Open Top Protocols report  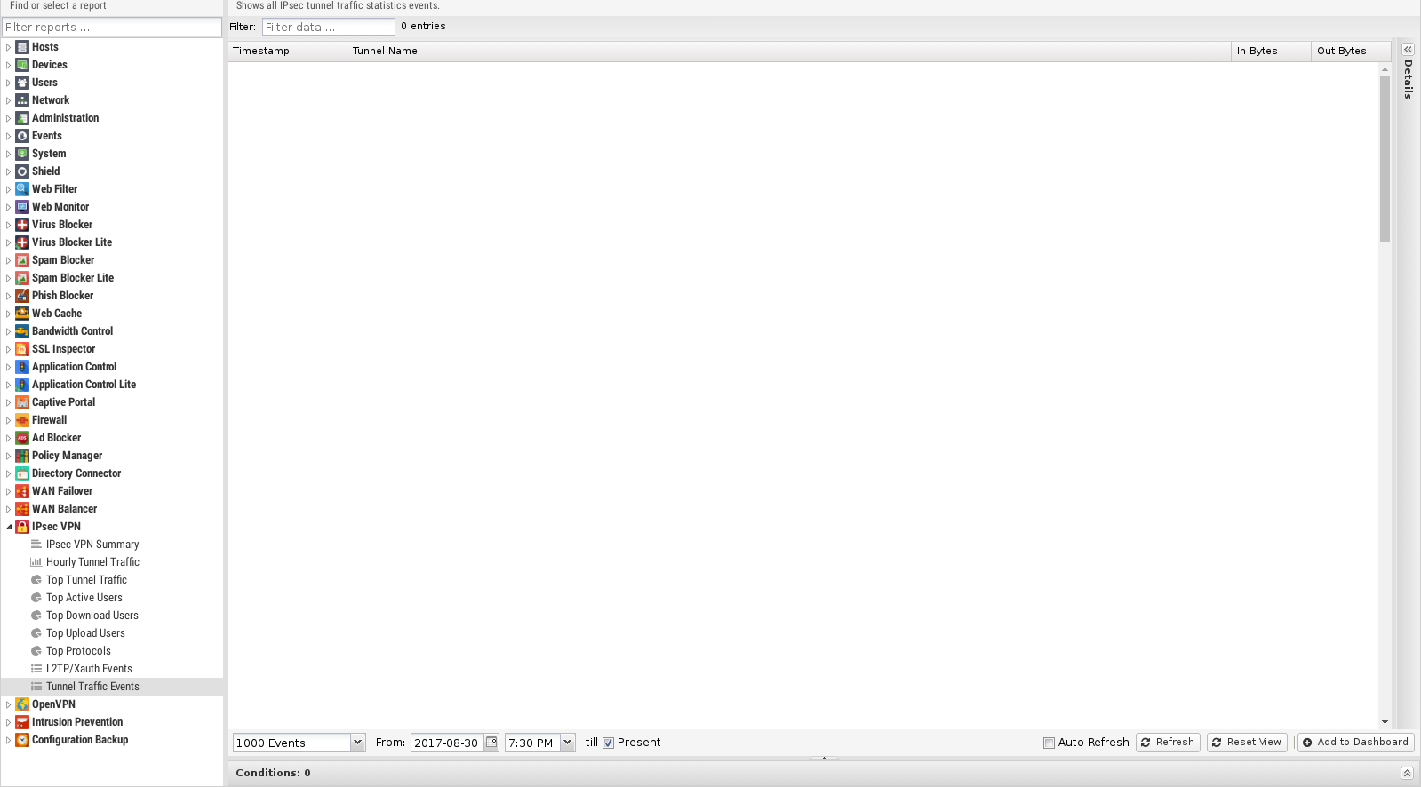click(78, 651)
